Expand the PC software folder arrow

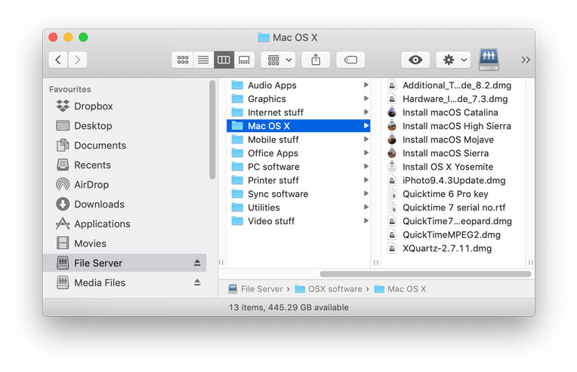click(x=366, y=167)
